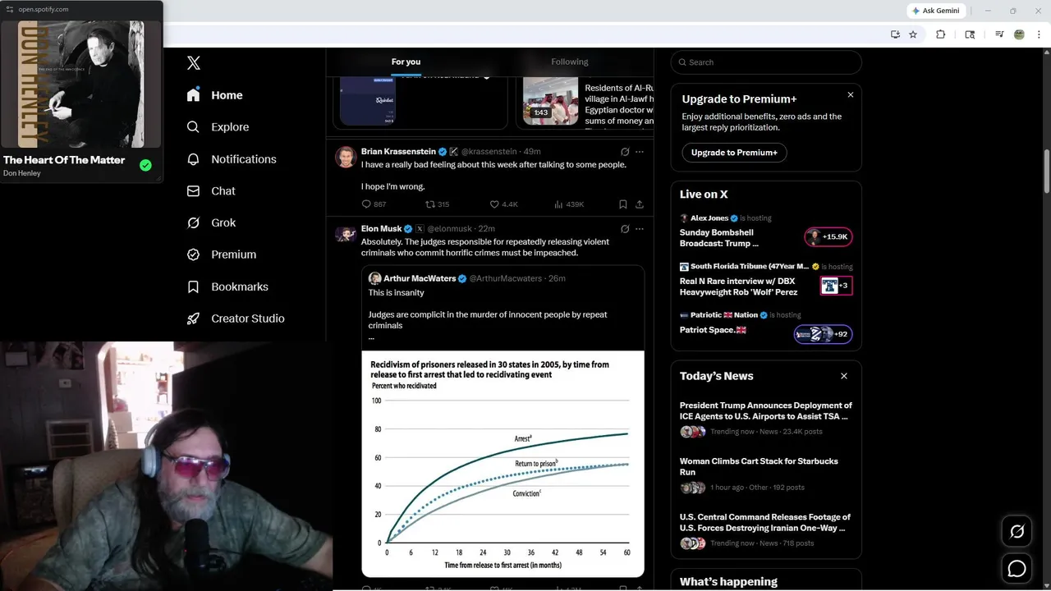Viewport: 1051px width, 591px height.
Task: Open Woman Climbs Cart Stack story
Action: coord(766,474)
